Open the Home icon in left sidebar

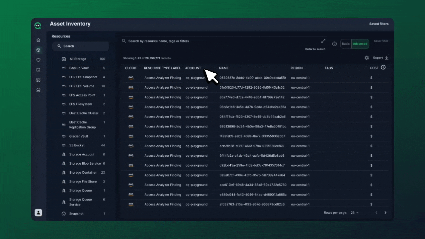39,40
